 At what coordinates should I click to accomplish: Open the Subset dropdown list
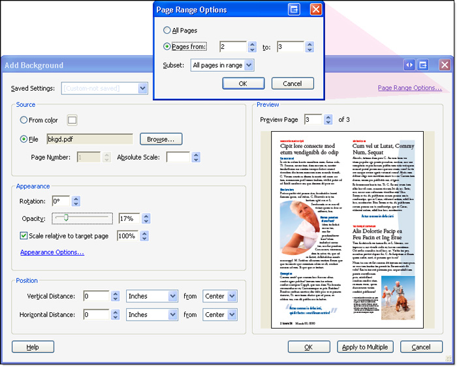pos(247,65)
